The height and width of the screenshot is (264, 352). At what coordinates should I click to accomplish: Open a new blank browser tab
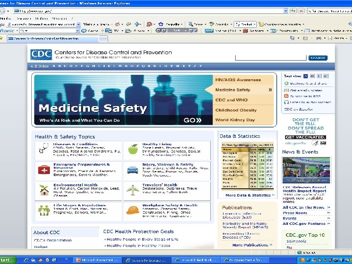[x=103, y=39]
